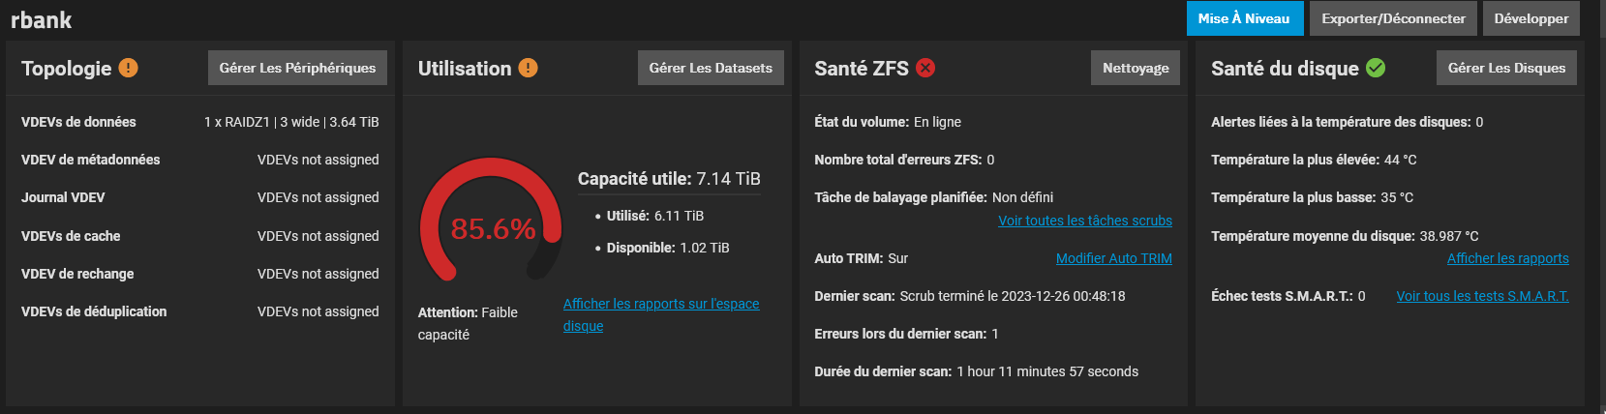This screenshot has width=1606, height=414.
Task: Click the Capacité utile 7.14 TiB text
Action: click(668, 179)
